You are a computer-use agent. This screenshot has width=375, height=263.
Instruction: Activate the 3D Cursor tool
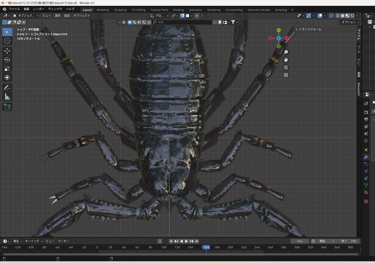(7, 41)
